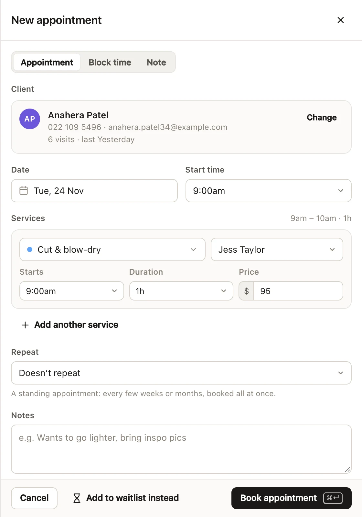Click the hourglass waitlist icon
The image size is (362, 517).
click(77, 498)
